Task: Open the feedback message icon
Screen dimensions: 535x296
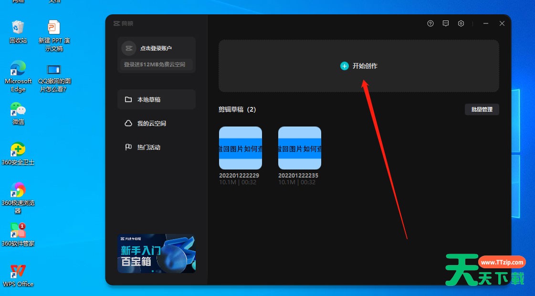Action: pyautogui.click(x=446, y=23)
